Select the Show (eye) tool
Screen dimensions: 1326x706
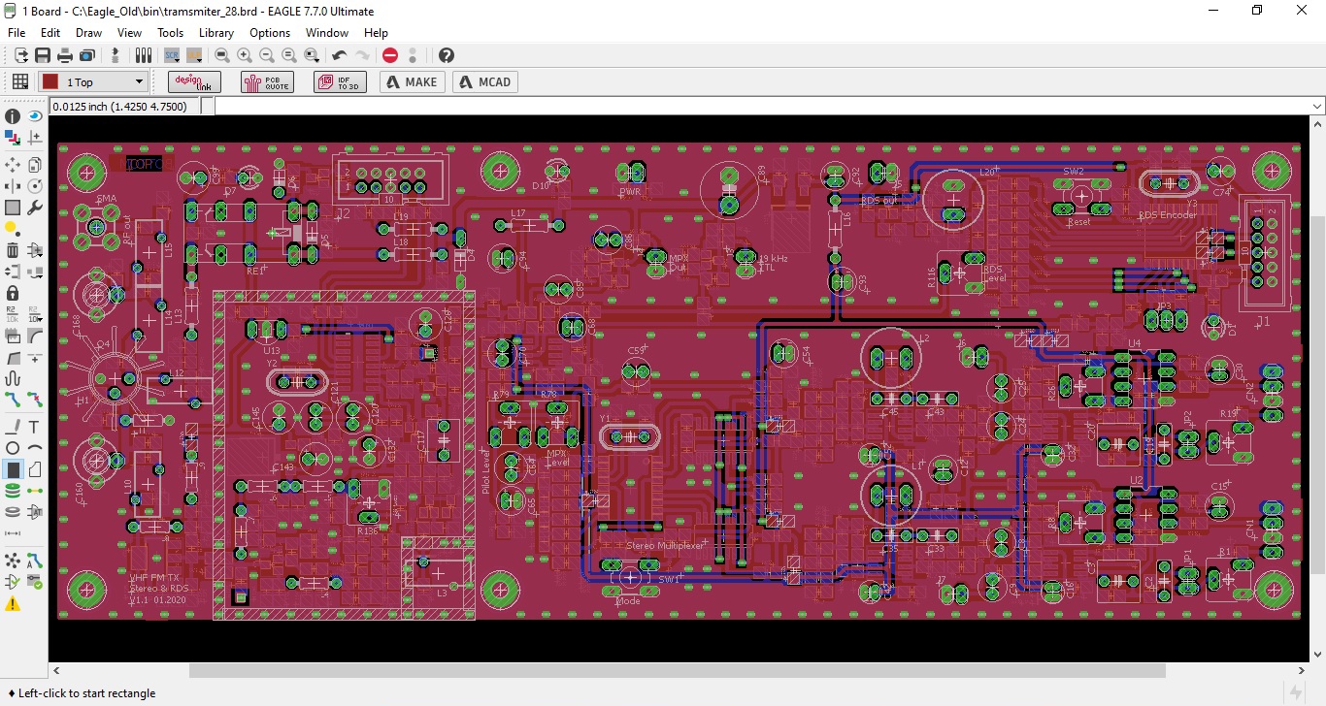[x=35, y=116]
